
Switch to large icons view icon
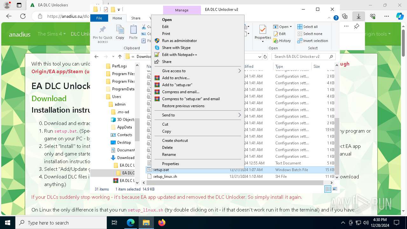(335, 189)
